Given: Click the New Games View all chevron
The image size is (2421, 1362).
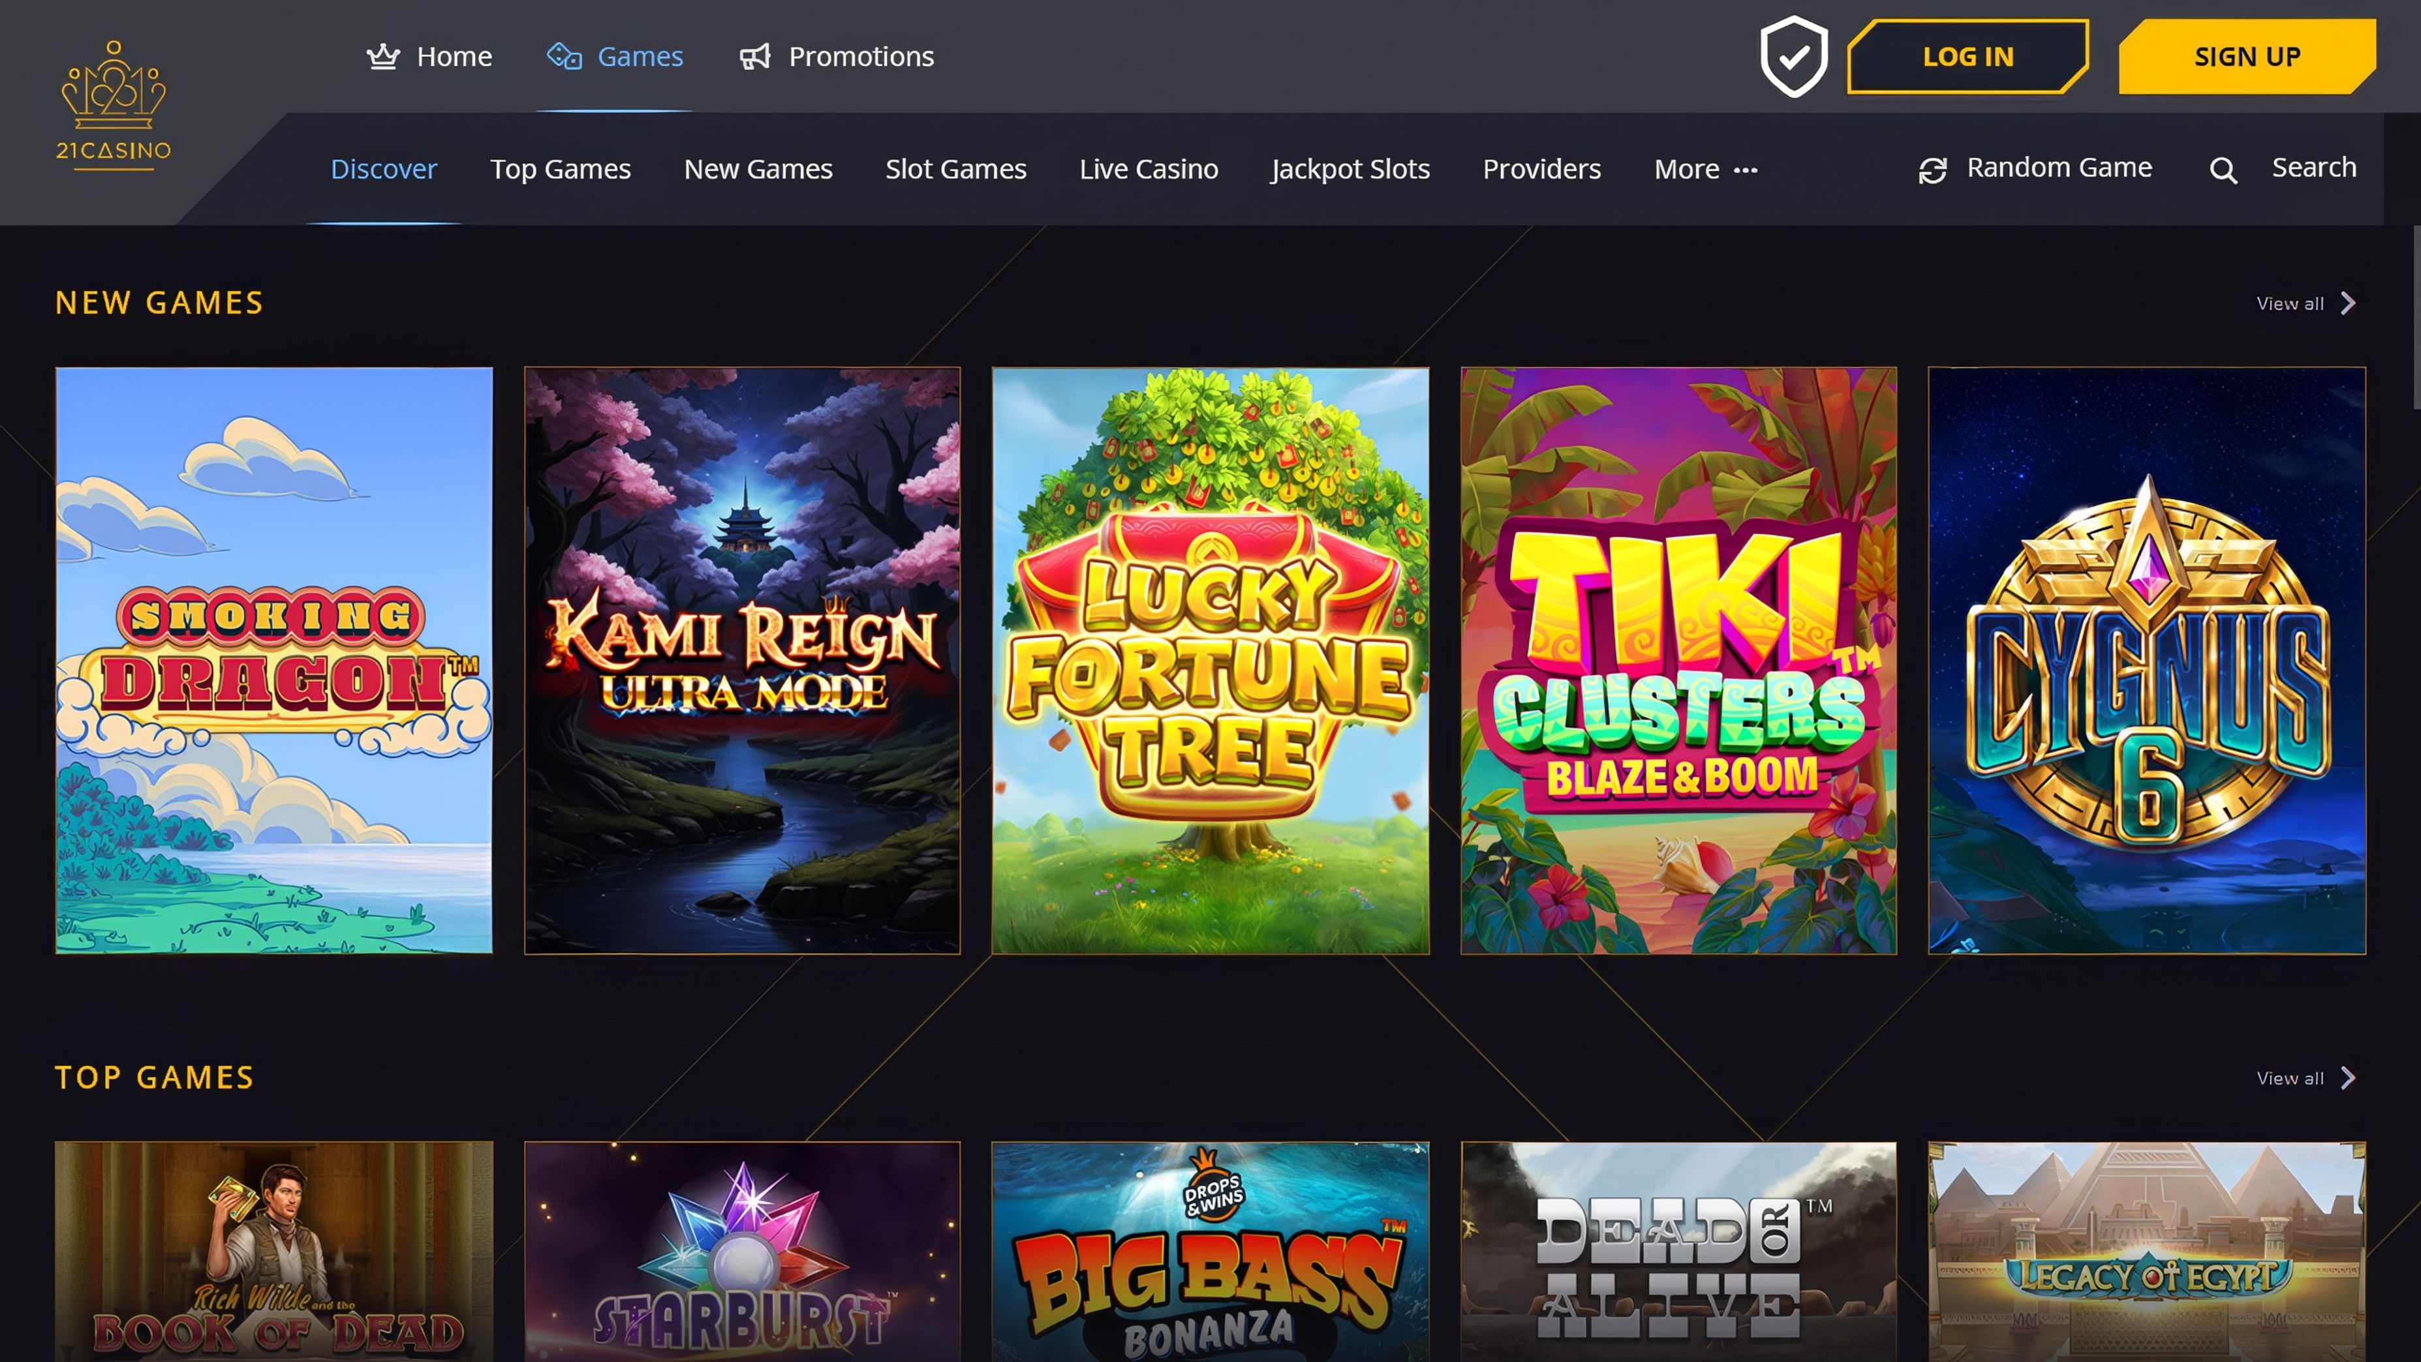Looking at the screenshot, I should [2348, 303].
